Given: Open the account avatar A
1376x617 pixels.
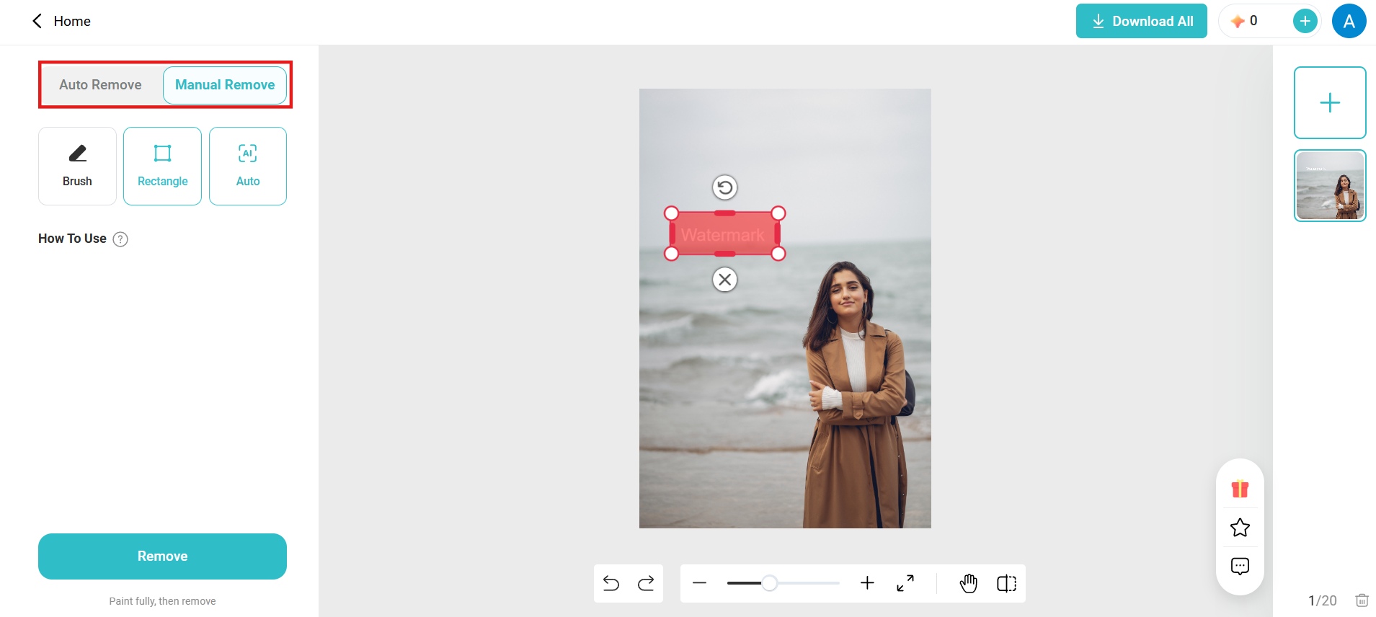Looking at the screenshot, I should click(1349, 21).
